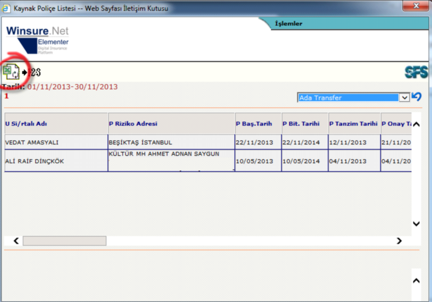Viewport: 432px width, 302px height.
Task: Sort by U Sigortalı Adı column header
Action: 26,124
